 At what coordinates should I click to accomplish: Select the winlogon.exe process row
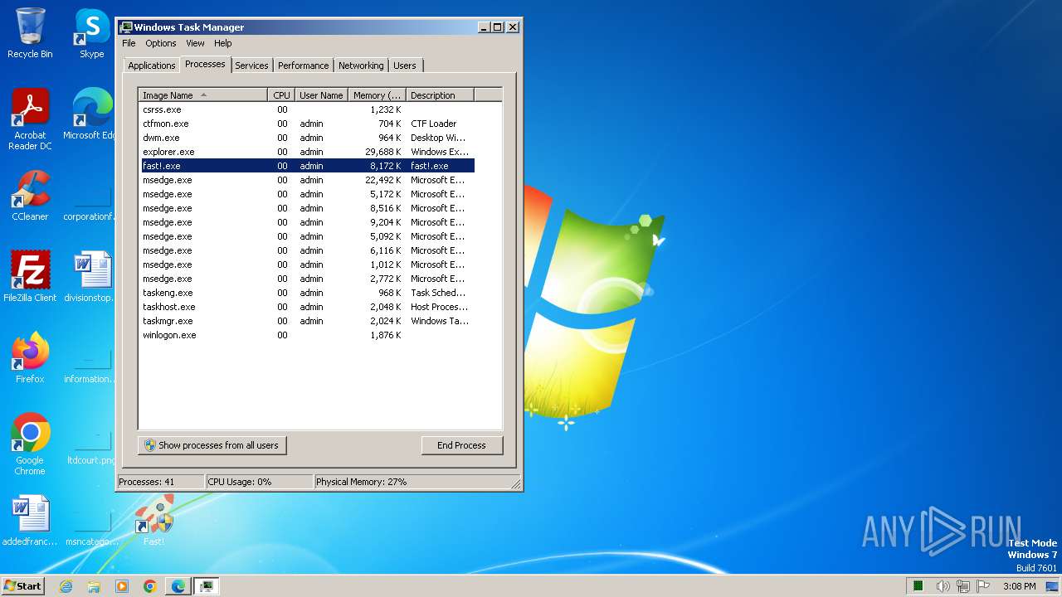coord(308,335)
